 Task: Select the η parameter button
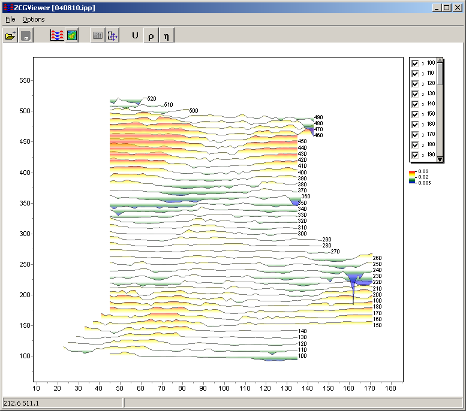[166, 36]
